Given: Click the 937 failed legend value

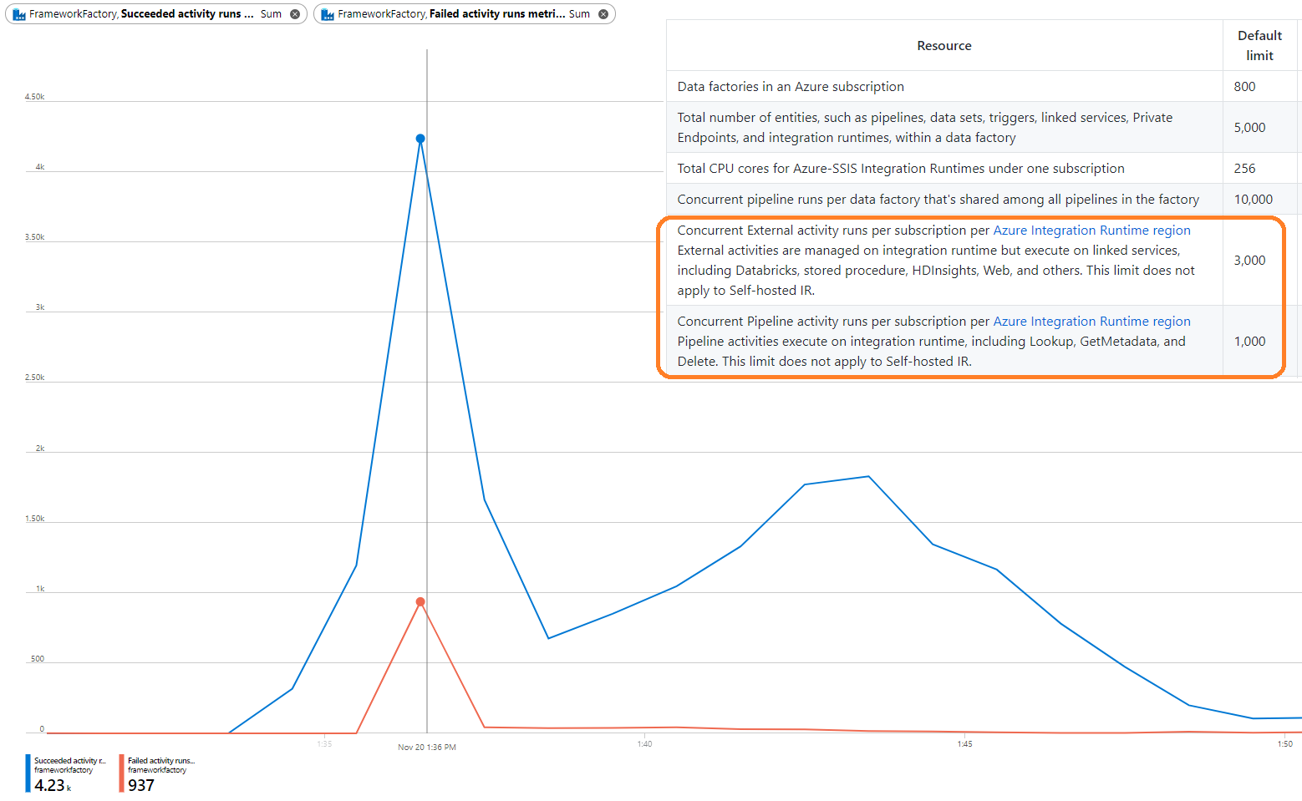Looking at the screenshot, I should (x=141, y=786).
